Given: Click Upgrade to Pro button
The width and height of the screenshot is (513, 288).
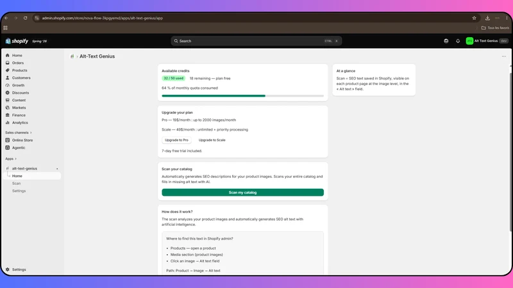Looking at the screenshot, I should (x=176, y=140).
